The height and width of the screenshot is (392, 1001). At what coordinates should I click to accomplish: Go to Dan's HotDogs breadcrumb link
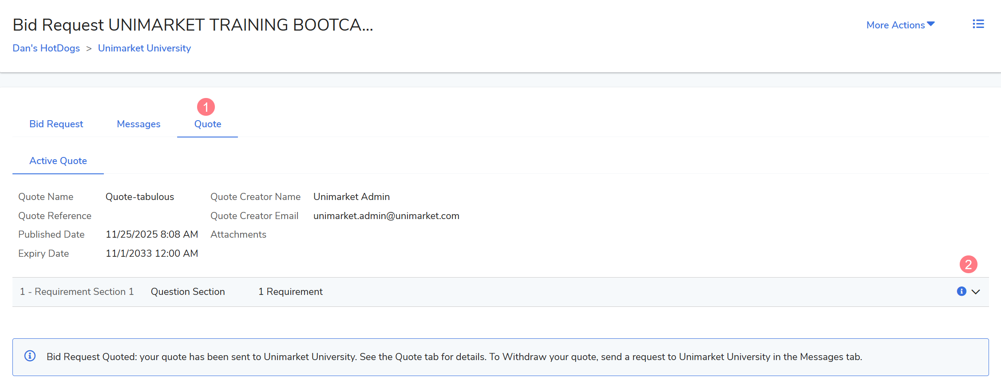[x=46, y=48]
